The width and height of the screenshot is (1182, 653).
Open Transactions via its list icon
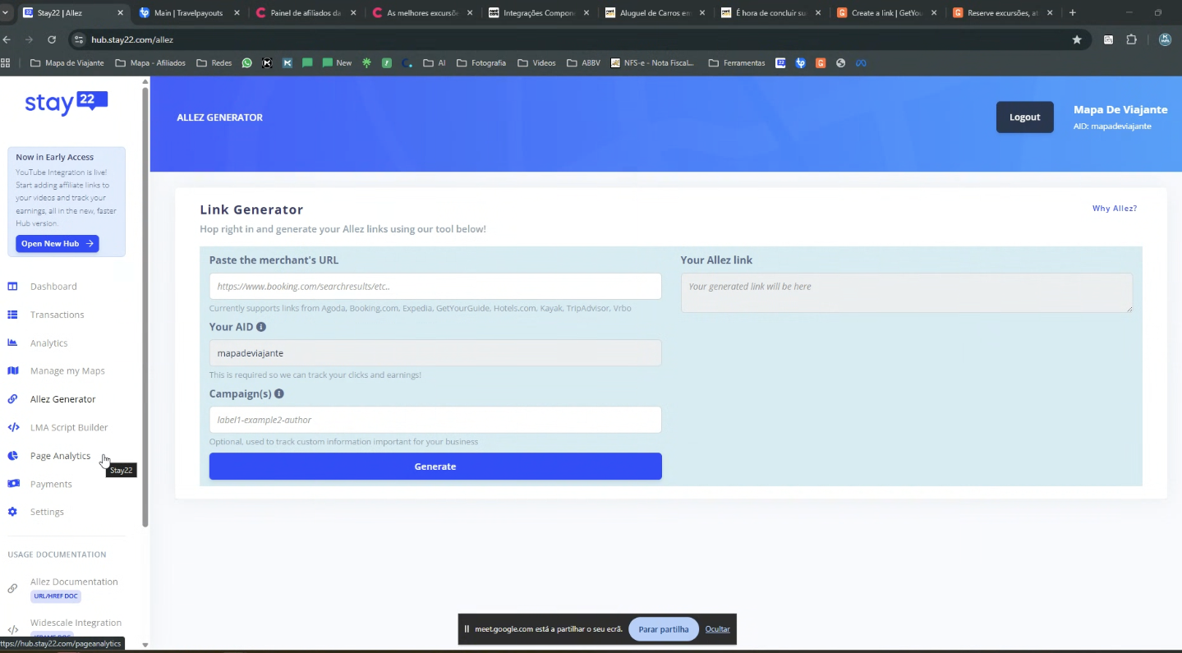click(12, 315)
